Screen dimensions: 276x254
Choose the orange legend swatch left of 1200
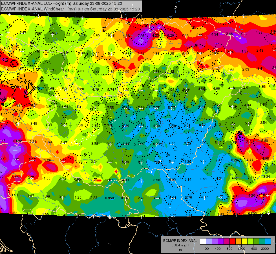[239, 242]
